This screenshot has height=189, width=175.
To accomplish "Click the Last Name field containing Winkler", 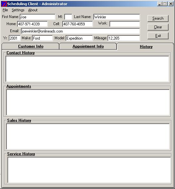I will [117, 17].
